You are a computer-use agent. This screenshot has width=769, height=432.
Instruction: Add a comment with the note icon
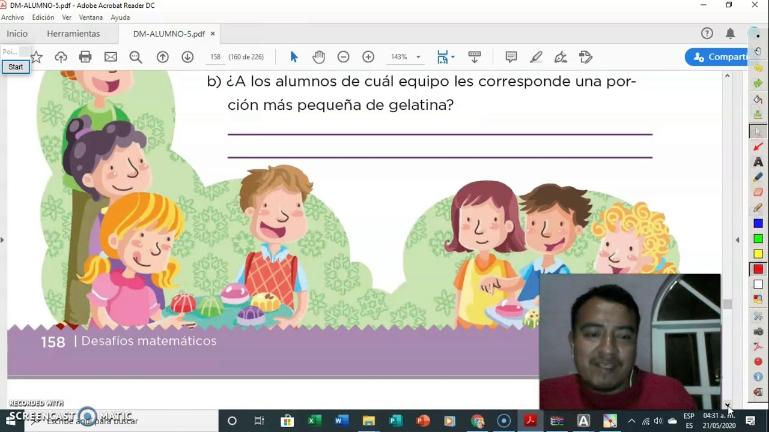[511, 57]
